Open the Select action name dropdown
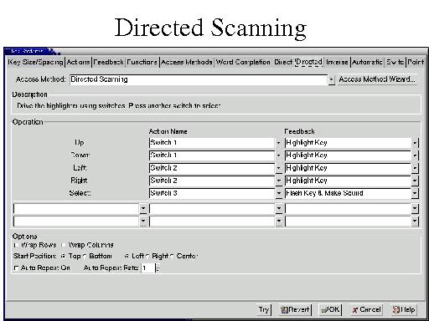This screenshot has width=429, height=321. [x=278, y=193]
